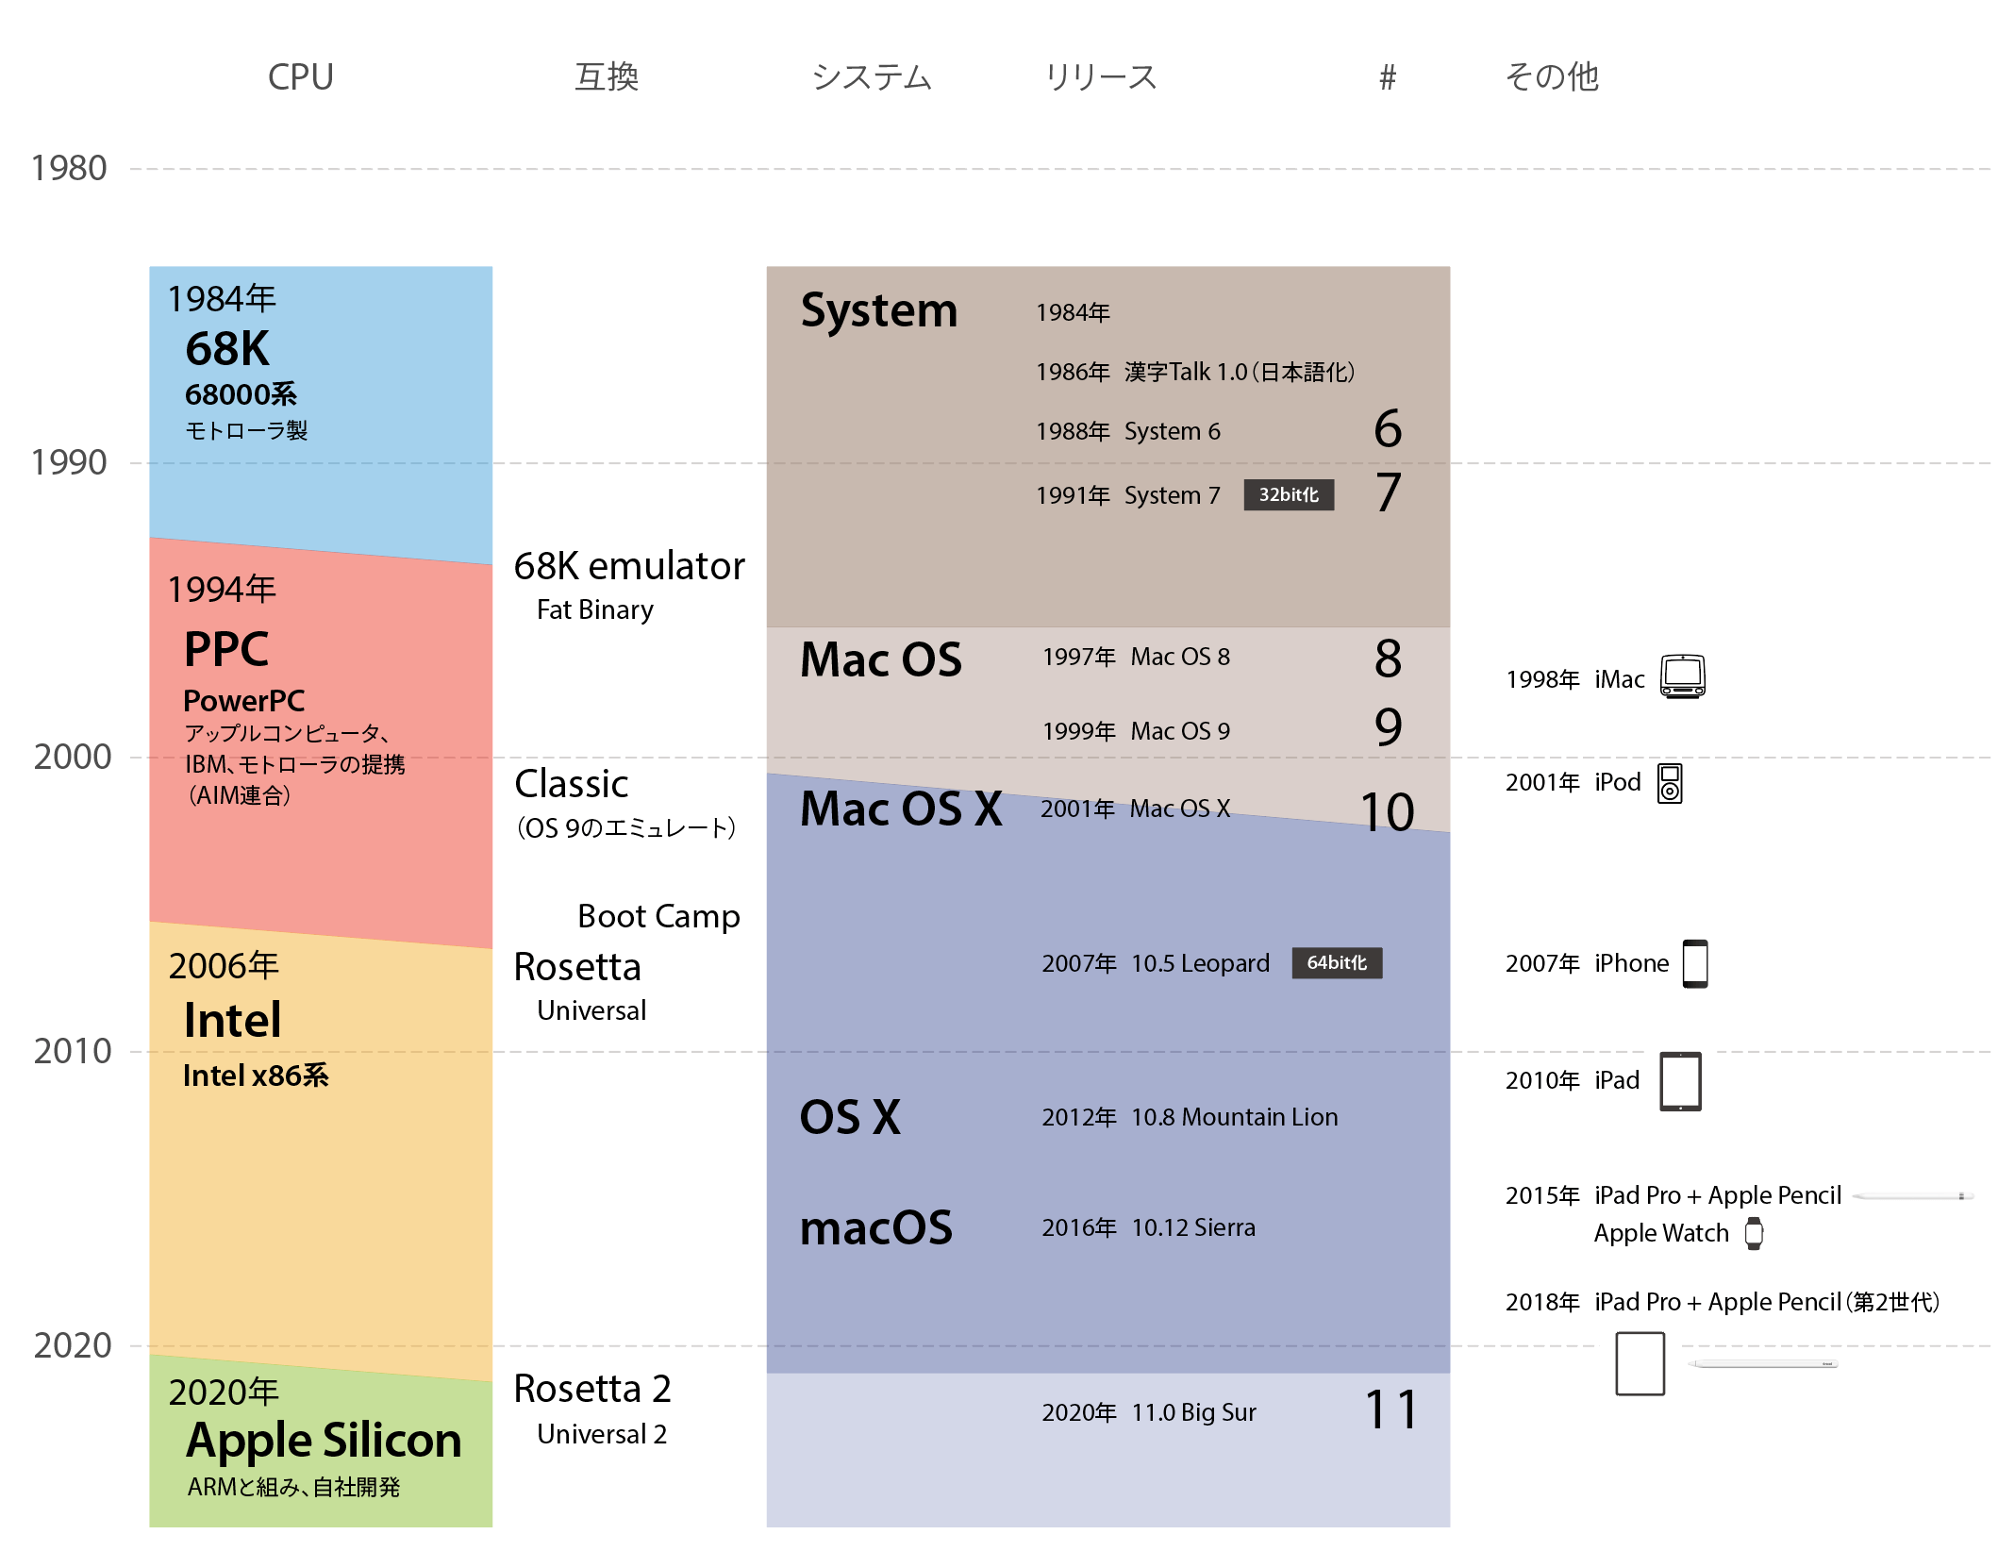The width and height of the screenshot is (1998, 1551).
Task: Click the # column header
Action: point(1387,77)
